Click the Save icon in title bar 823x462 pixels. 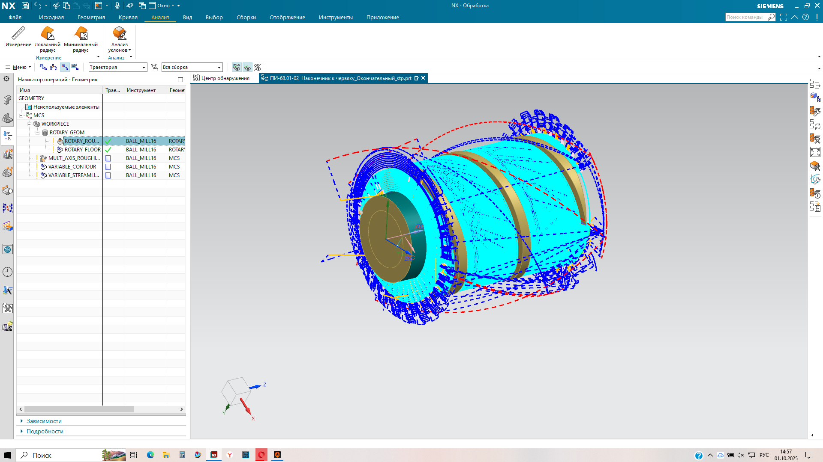25,6
